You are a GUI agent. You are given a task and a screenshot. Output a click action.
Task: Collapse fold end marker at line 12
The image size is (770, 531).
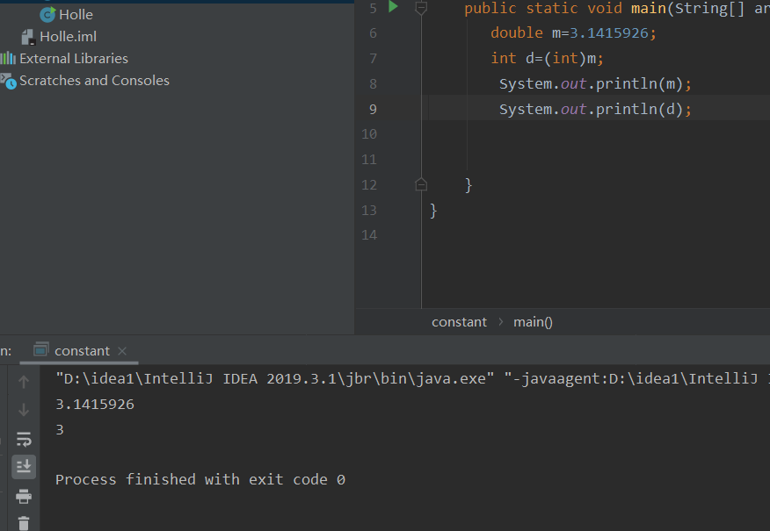pyautogui.click(x=421, y=184)
